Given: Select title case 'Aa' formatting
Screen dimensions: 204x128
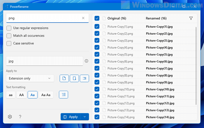Looking at the screenshot, I should pyautogui.click(x=33, y=95).
